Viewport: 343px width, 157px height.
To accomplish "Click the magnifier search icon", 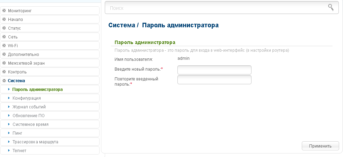I will point(330,7).
